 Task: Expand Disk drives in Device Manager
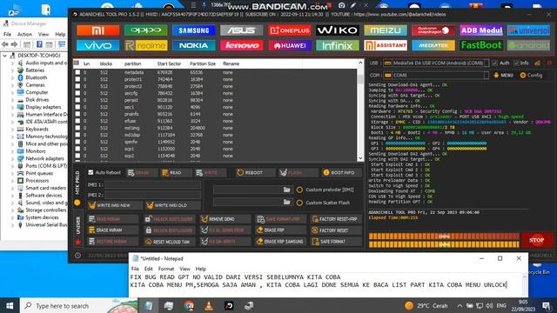click(x=13, y=100)
